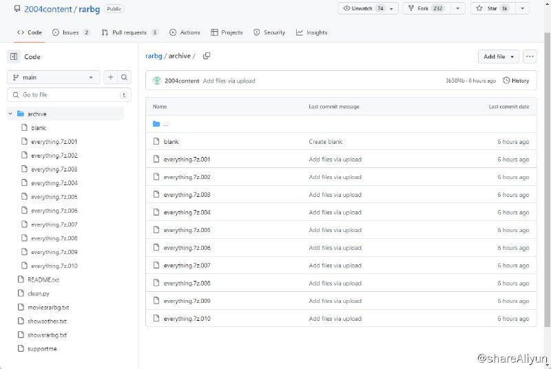Click the file icon of everything.7z.010 in table
Image resolution: width=551 pixels, height=369 pixels.
[156, 319]
